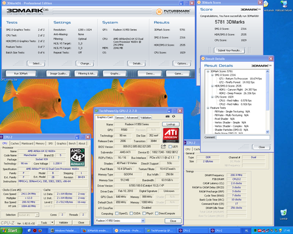Collapse the 3DMark Score tree node

coord(208,71)
